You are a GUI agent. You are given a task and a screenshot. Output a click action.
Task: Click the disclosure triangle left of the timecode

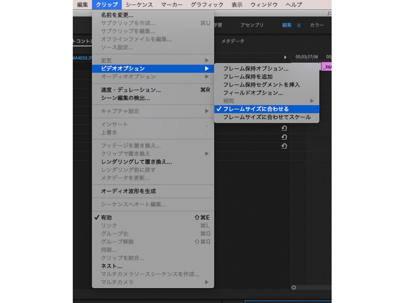[285, 58]
